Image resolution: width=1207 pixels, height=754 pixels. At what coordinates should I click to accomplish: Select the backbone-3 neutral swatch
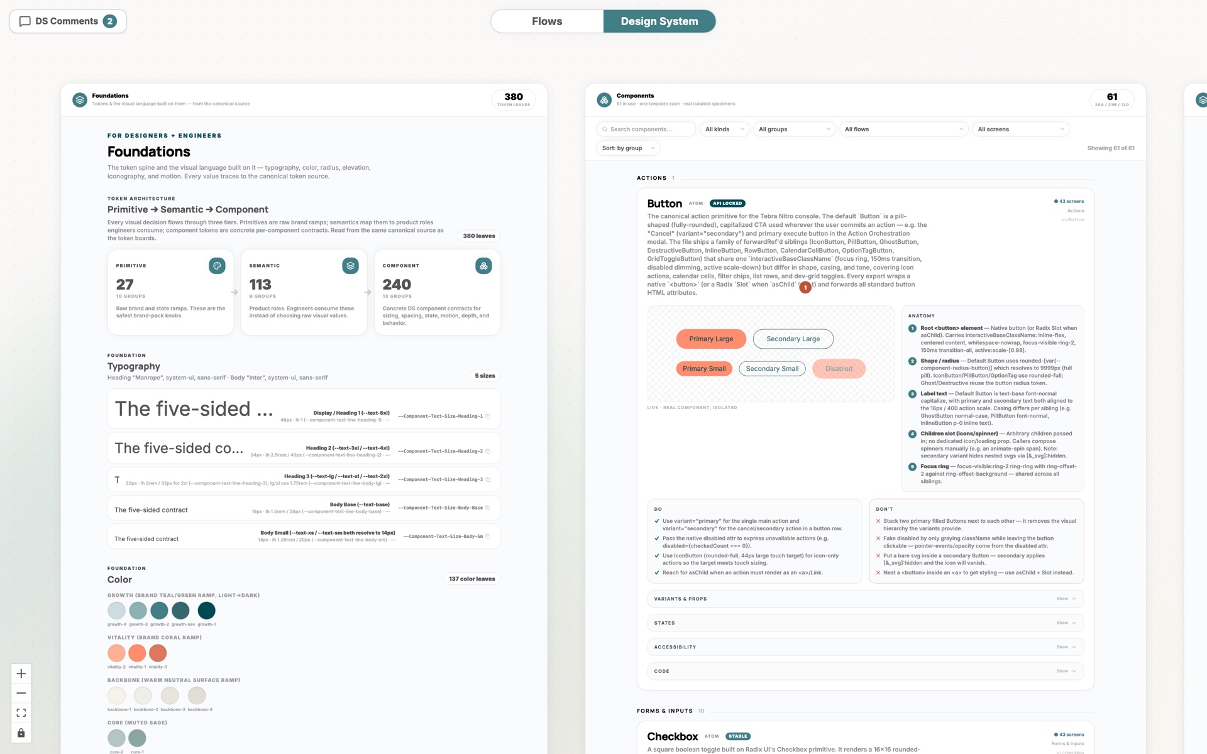(x=170, y=696)
